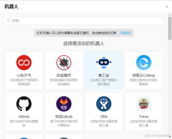Click the Travis title text
The height and width of the screenshot is (139, 172).
[x=144, y=117]
